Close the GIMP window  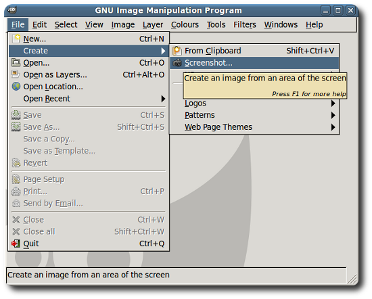pyautogui.click(x=350, y=10)
